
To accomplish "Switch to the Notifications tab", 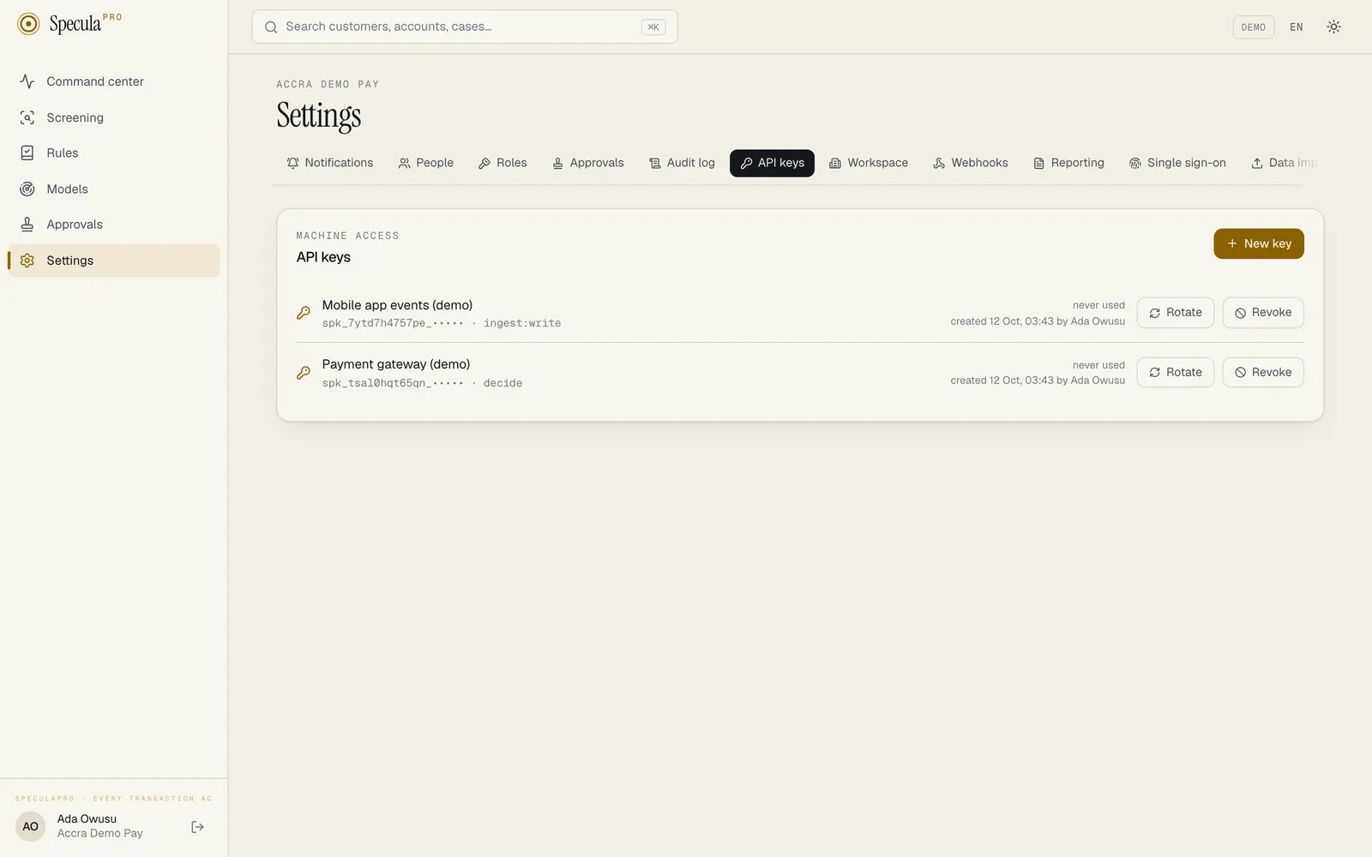I will 330,163.
